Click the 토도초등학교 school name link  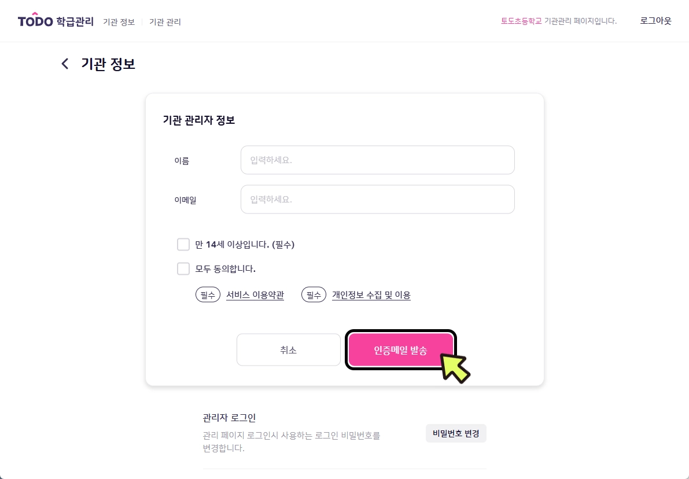point(521,21)
